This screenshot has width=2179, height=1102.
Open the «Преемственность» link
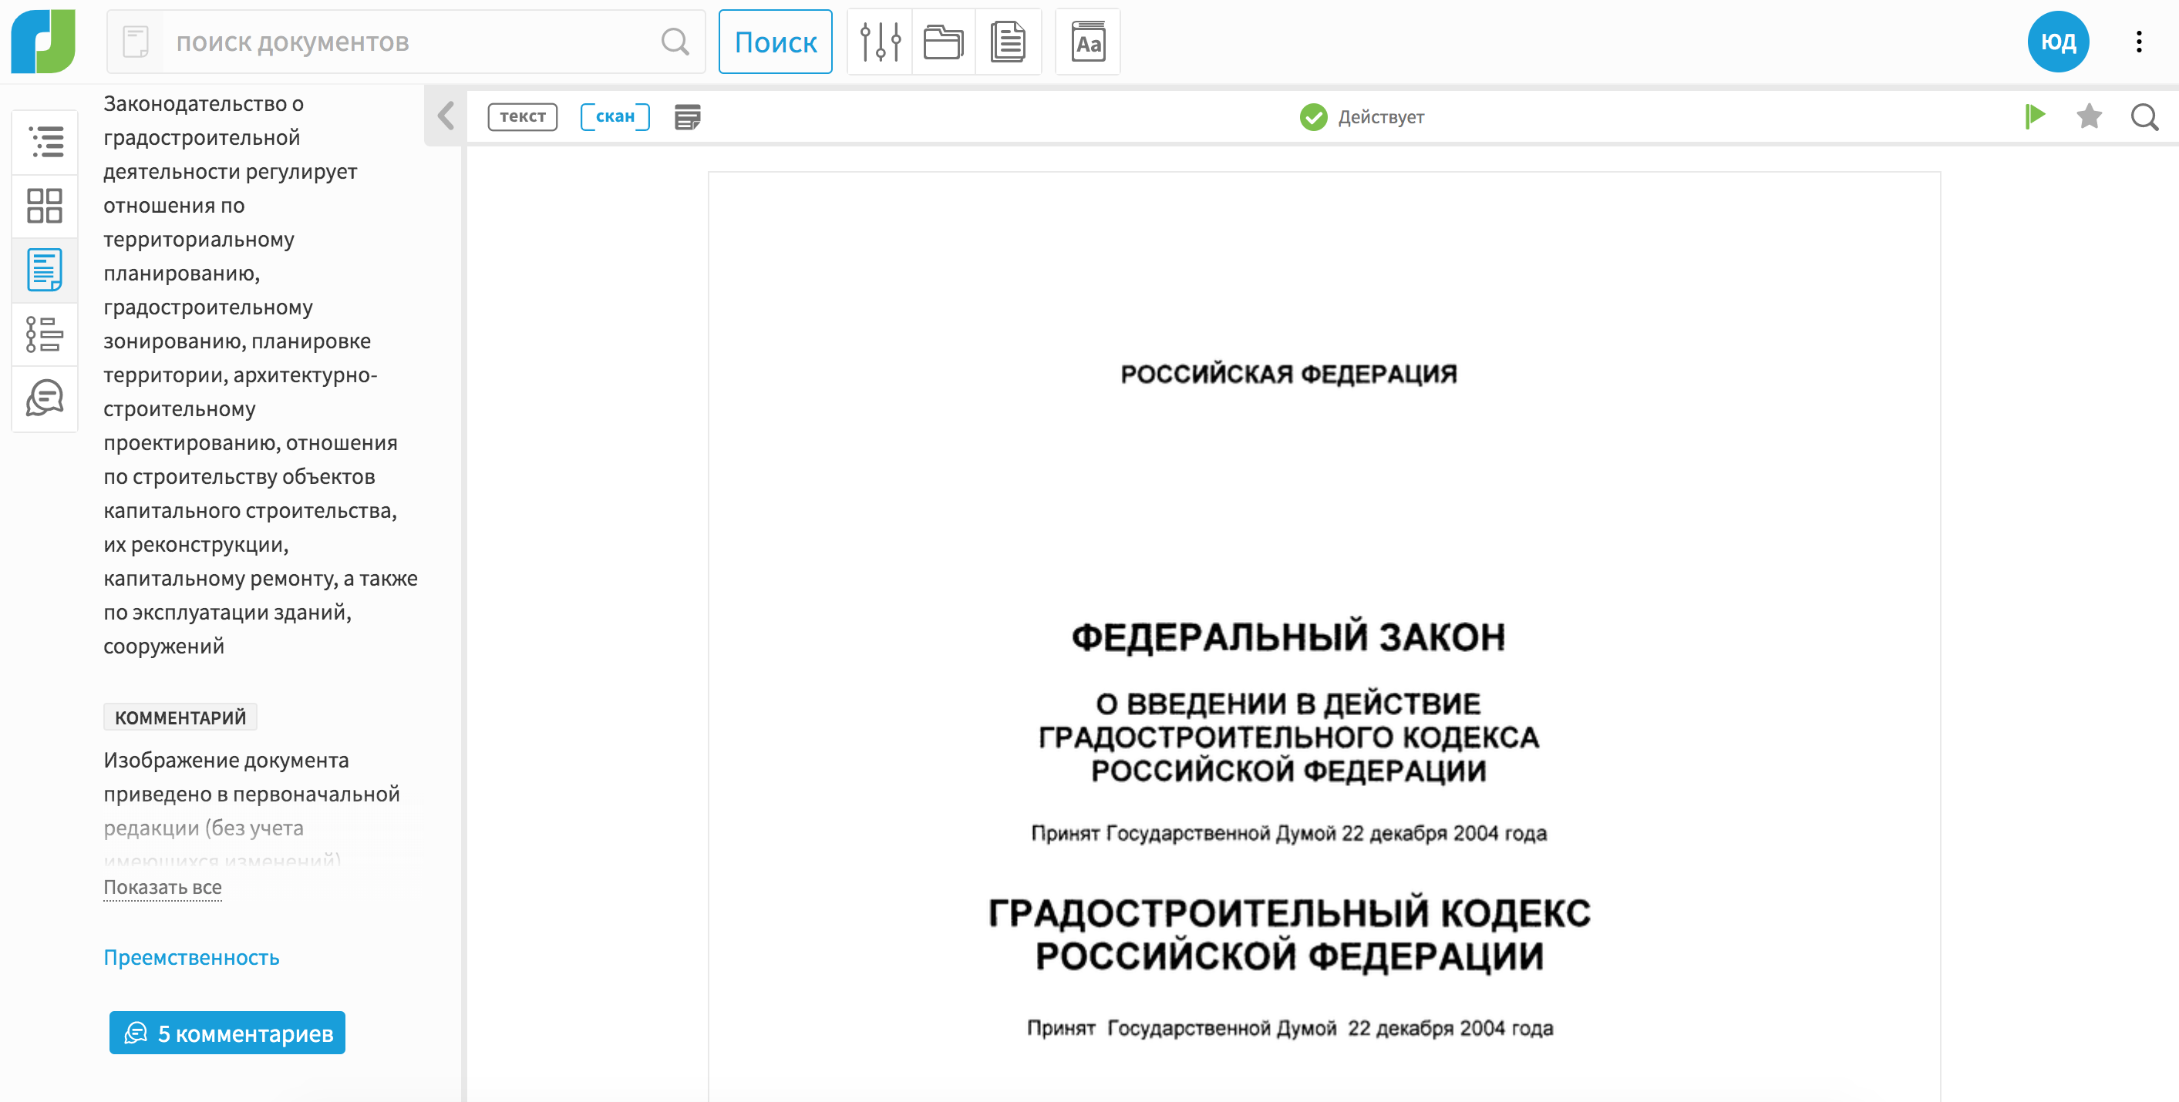tap(191, 956)
